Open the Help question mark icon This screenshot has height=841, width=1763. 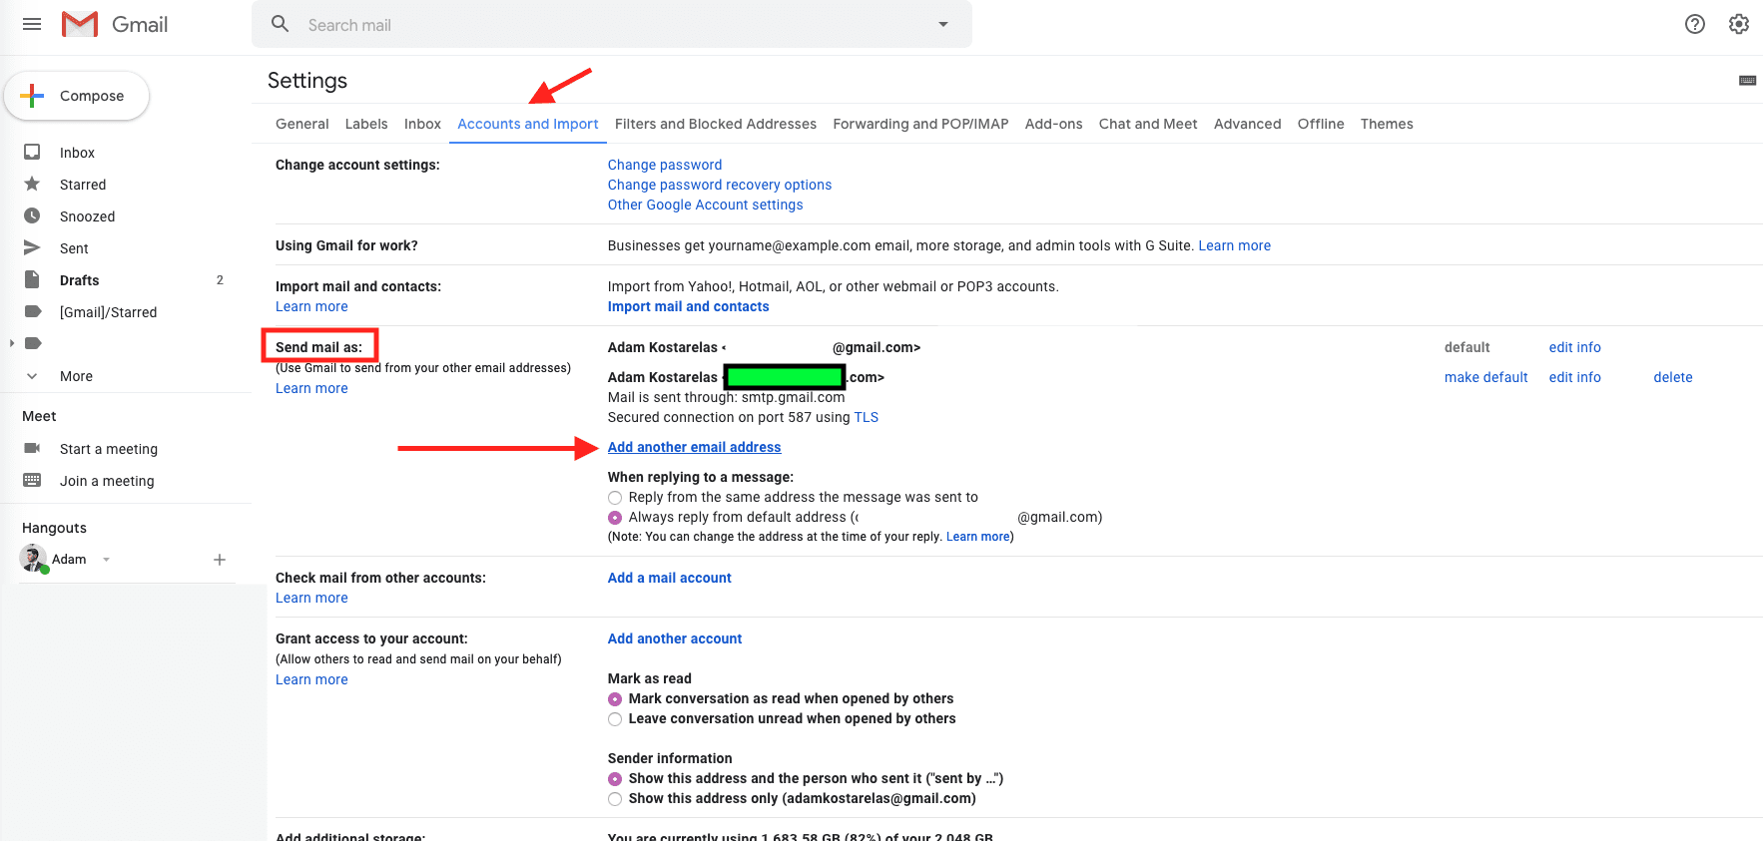(x=1694, y=24)
